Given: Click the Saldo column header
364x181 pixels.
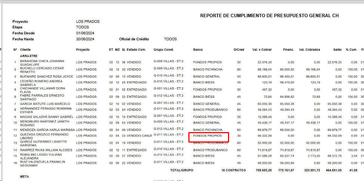Looking at the screenshot, I should pos(337,50).
